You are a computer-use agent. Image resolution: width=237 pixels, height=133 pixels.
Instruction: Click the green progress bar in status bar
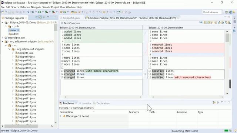(226, 130)
